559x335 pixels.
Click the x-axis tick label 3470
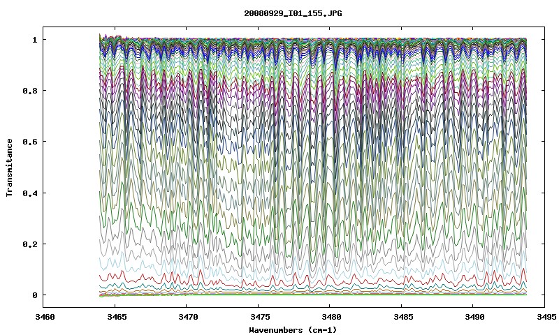(187, 317)
